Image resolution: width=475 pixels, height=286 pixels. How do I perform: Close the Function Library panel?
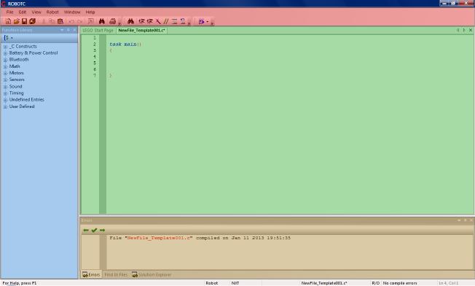click(x=74, y=30)
